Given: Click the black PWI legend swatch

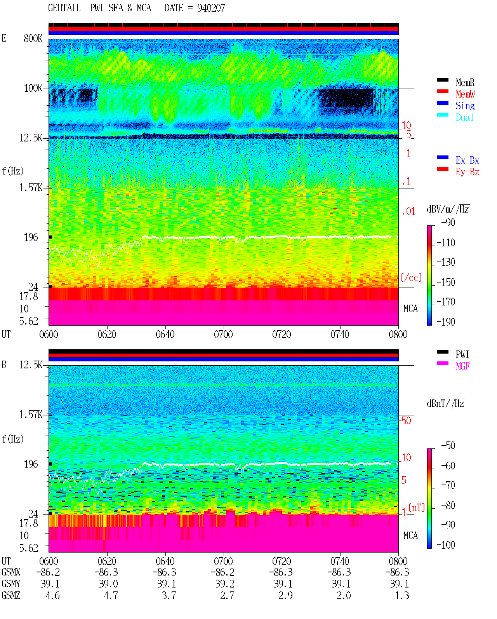Looking at the screenshot, I should 443,352.
